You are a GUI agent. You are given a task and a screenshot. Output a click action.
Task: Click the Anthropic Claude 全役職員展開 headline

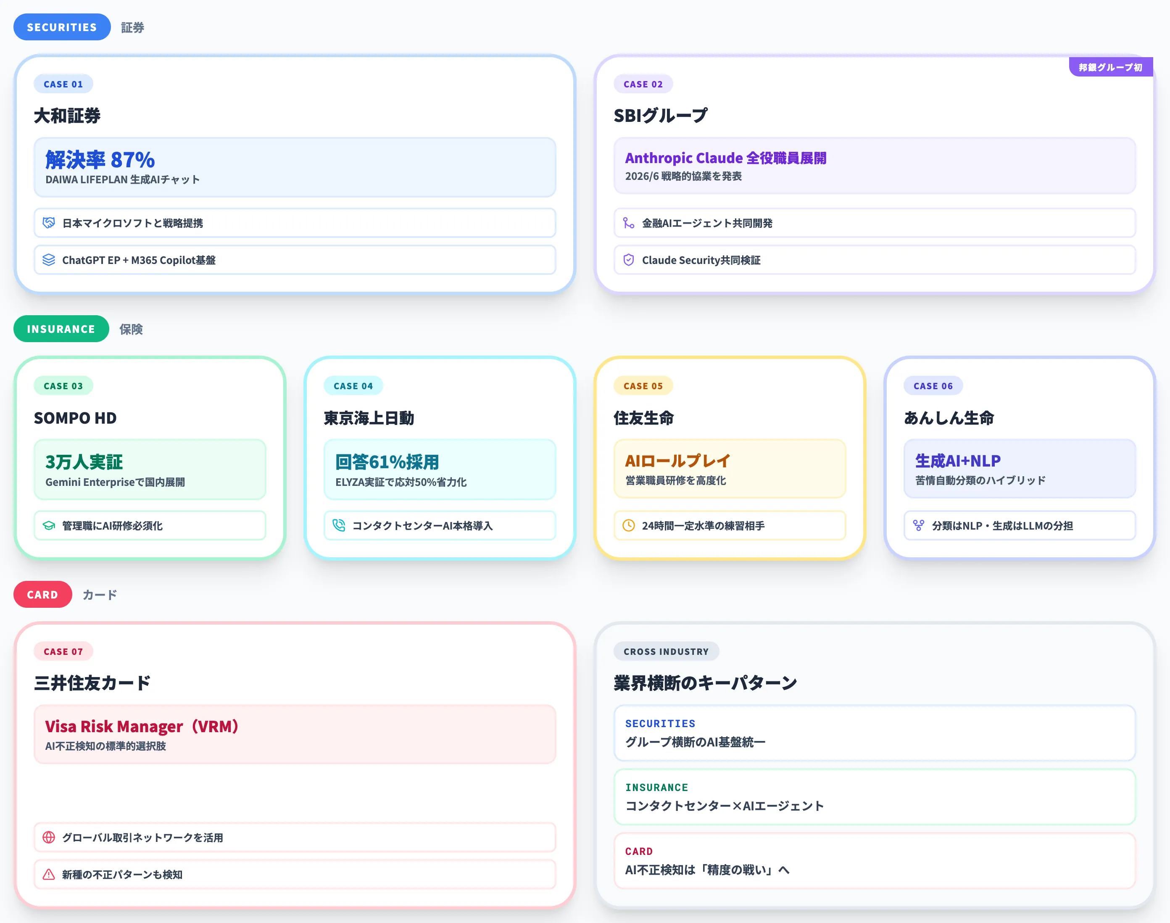[x=726, y=158]
